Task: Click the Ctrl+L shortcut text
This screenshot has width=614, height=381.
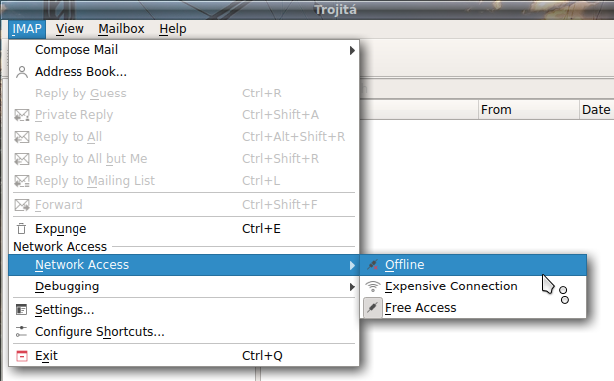Action: [x=261, y=181]
